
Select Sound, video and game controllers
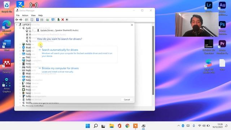pyautogui.click(x=42, y=103)
